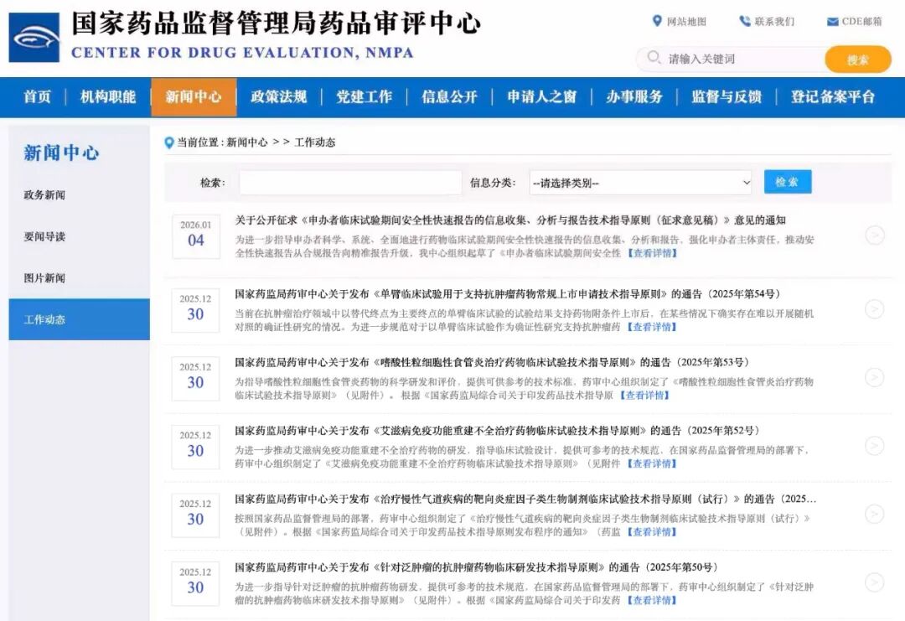
Task: Open the CDE邮箱 mailbox link
Action: tap(861, 21)
